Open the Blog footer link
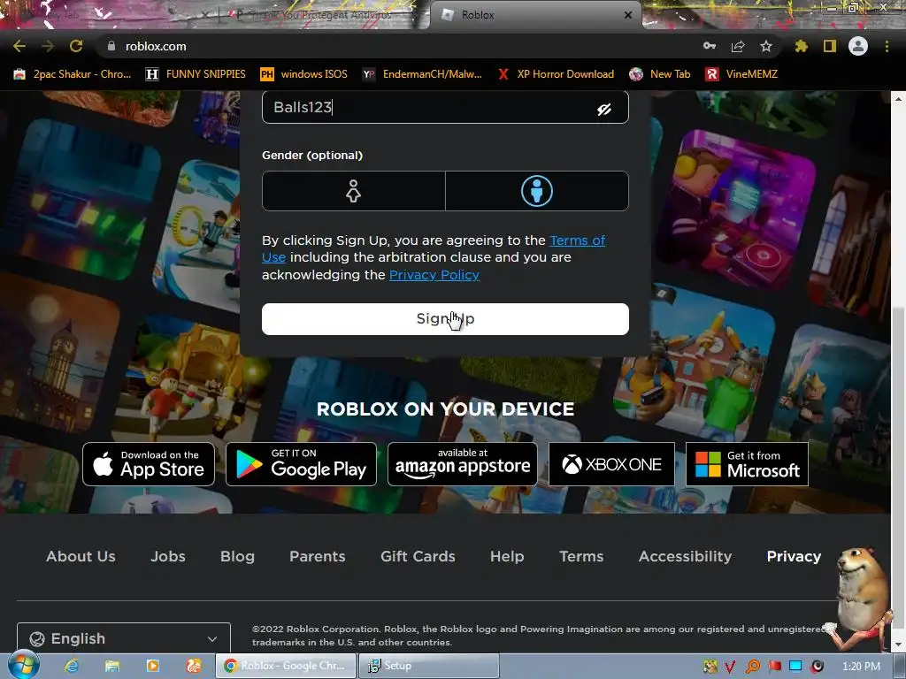The width and height of the screenshot is (906, 679). click(237, 557)
